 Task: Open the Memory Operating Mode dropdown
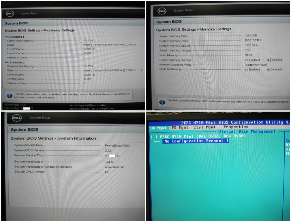coord(267,65)
